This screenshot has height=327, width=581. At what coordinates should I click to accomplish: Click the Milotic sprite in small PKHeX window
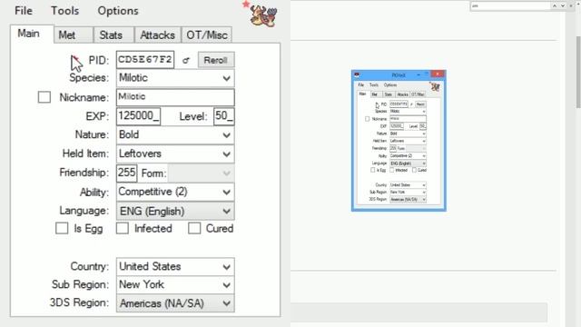pyautogui.click(x=436, y=87)
